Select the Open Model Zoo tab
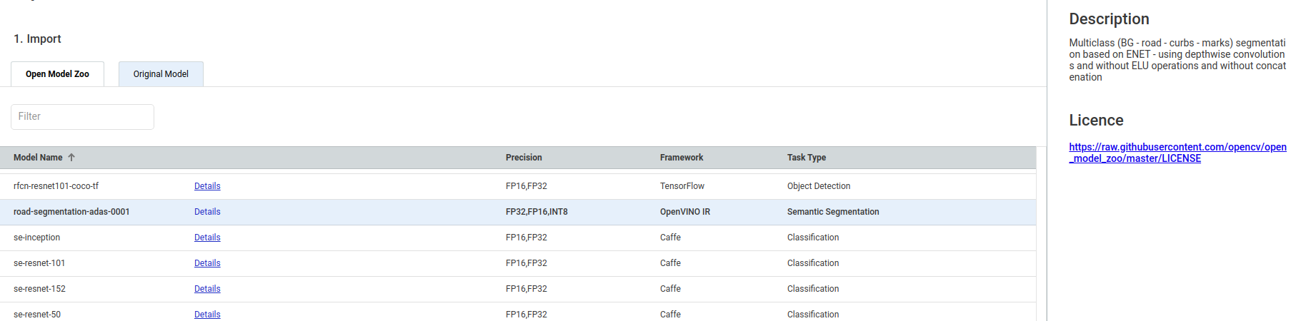 pyautogui.click(x=57, y=74)
